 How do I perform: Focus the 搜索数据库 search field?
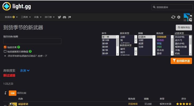click(x=172, y=7)
